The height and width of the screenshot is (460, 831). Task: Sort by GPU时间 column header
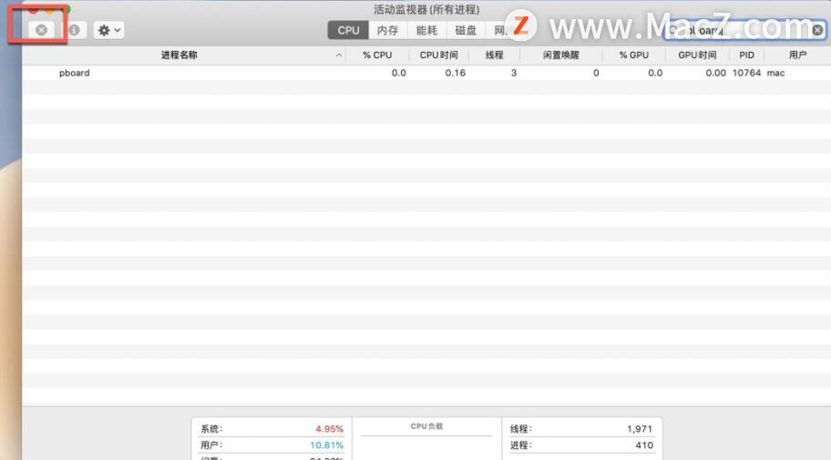(697, 56)
